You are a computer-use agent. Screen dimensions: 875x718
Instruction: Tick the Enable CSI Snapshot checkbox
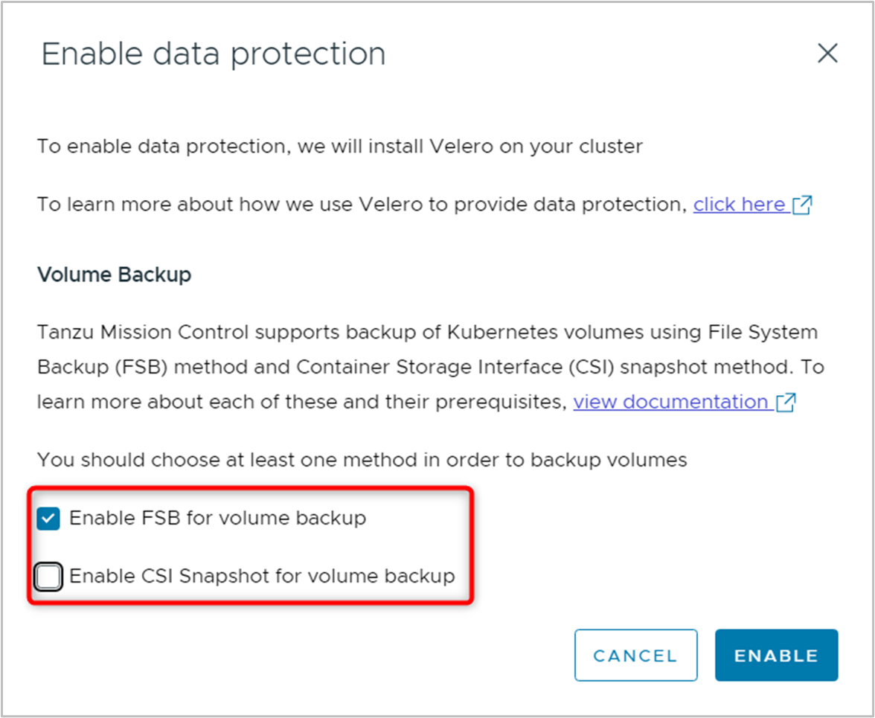(x=48, y=577)
